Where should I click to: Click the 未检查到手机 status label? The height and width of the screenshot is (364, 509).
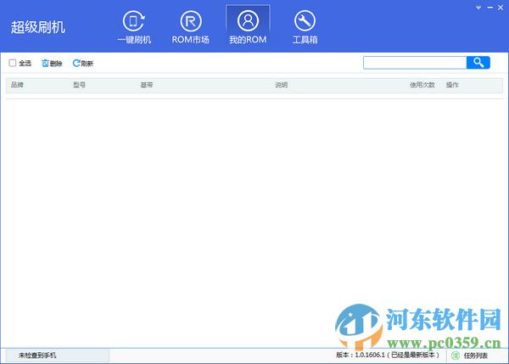tap(37, 356)
